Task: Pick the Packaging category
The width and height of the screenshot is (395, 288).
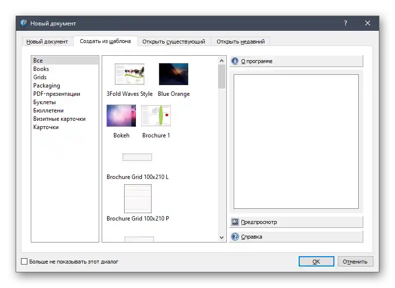Action: pos(65,86)
